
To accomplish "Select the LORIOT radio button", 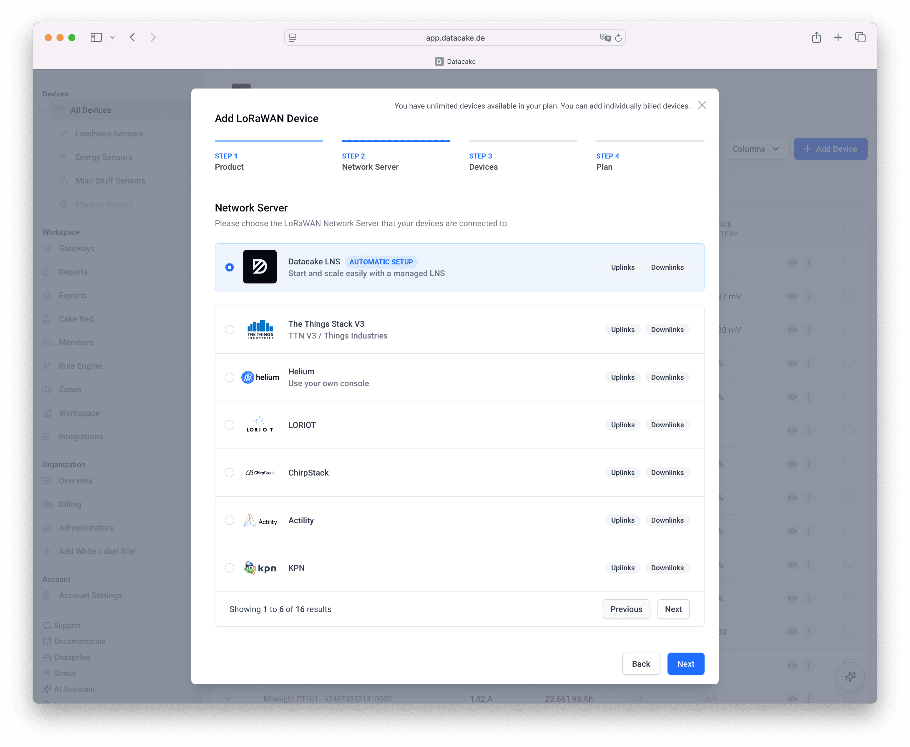I will pyautogui.click(x=230, y=425).
